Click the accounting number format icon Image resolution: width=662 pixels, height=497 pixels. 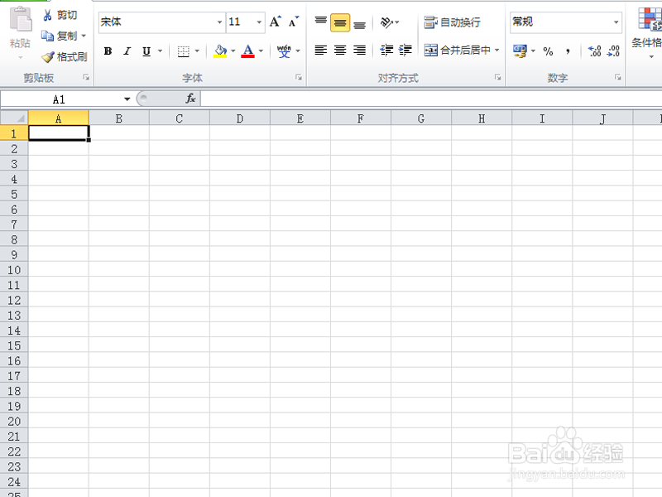pos(520,51)
